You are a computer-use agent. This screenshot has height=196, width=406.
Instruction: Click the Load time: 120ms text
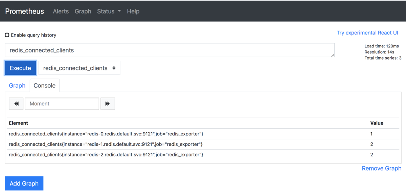[x=382, y=46]
